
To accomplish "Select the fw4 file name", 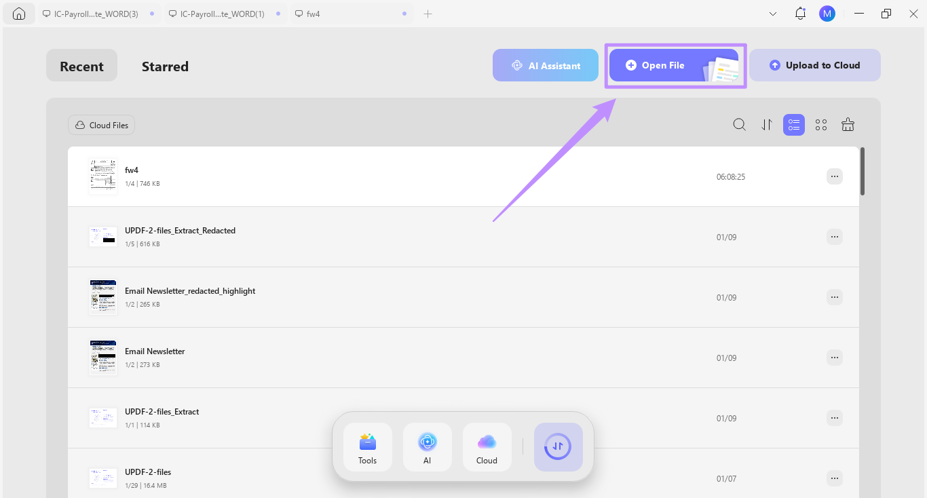I will (x=132, y=170).
